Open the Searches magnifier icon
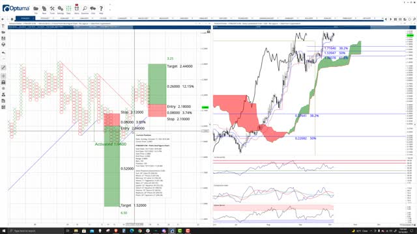 coord(85,8)
